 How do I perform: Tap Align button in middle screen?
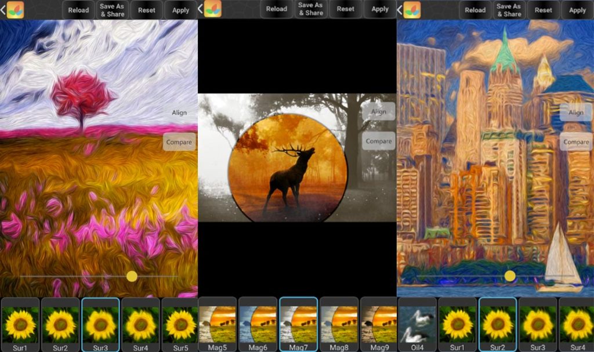(x=378, y=111)
